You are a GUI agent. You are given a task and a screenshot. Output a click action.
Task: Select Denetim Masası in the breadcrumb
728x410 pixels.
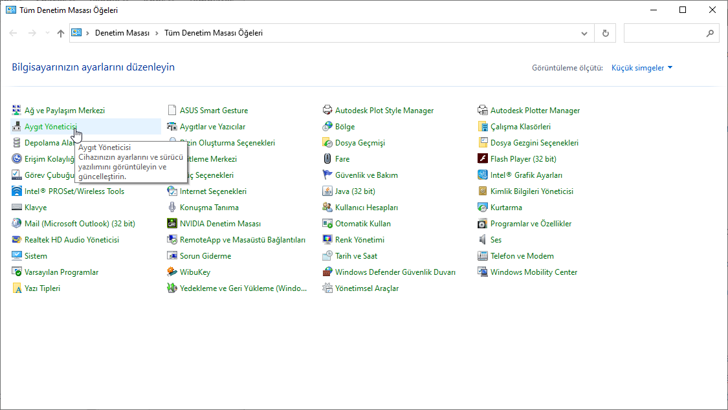[122, 33]
